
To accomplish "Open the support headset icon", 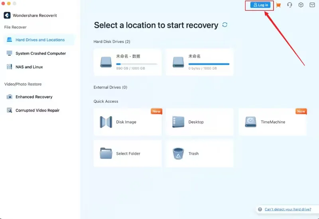I will click(289, 5).
